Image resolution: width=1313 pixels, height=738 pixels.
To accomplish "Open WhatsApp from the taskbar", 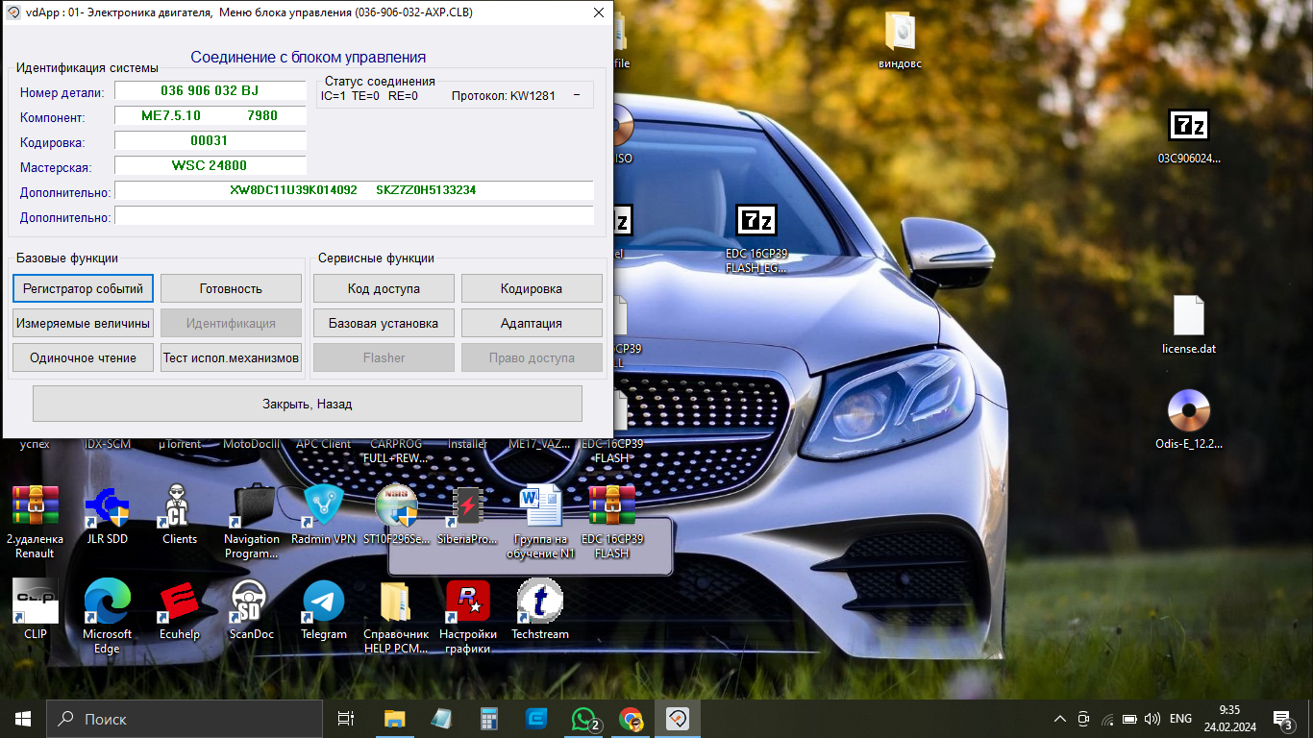I will [583, 719].
